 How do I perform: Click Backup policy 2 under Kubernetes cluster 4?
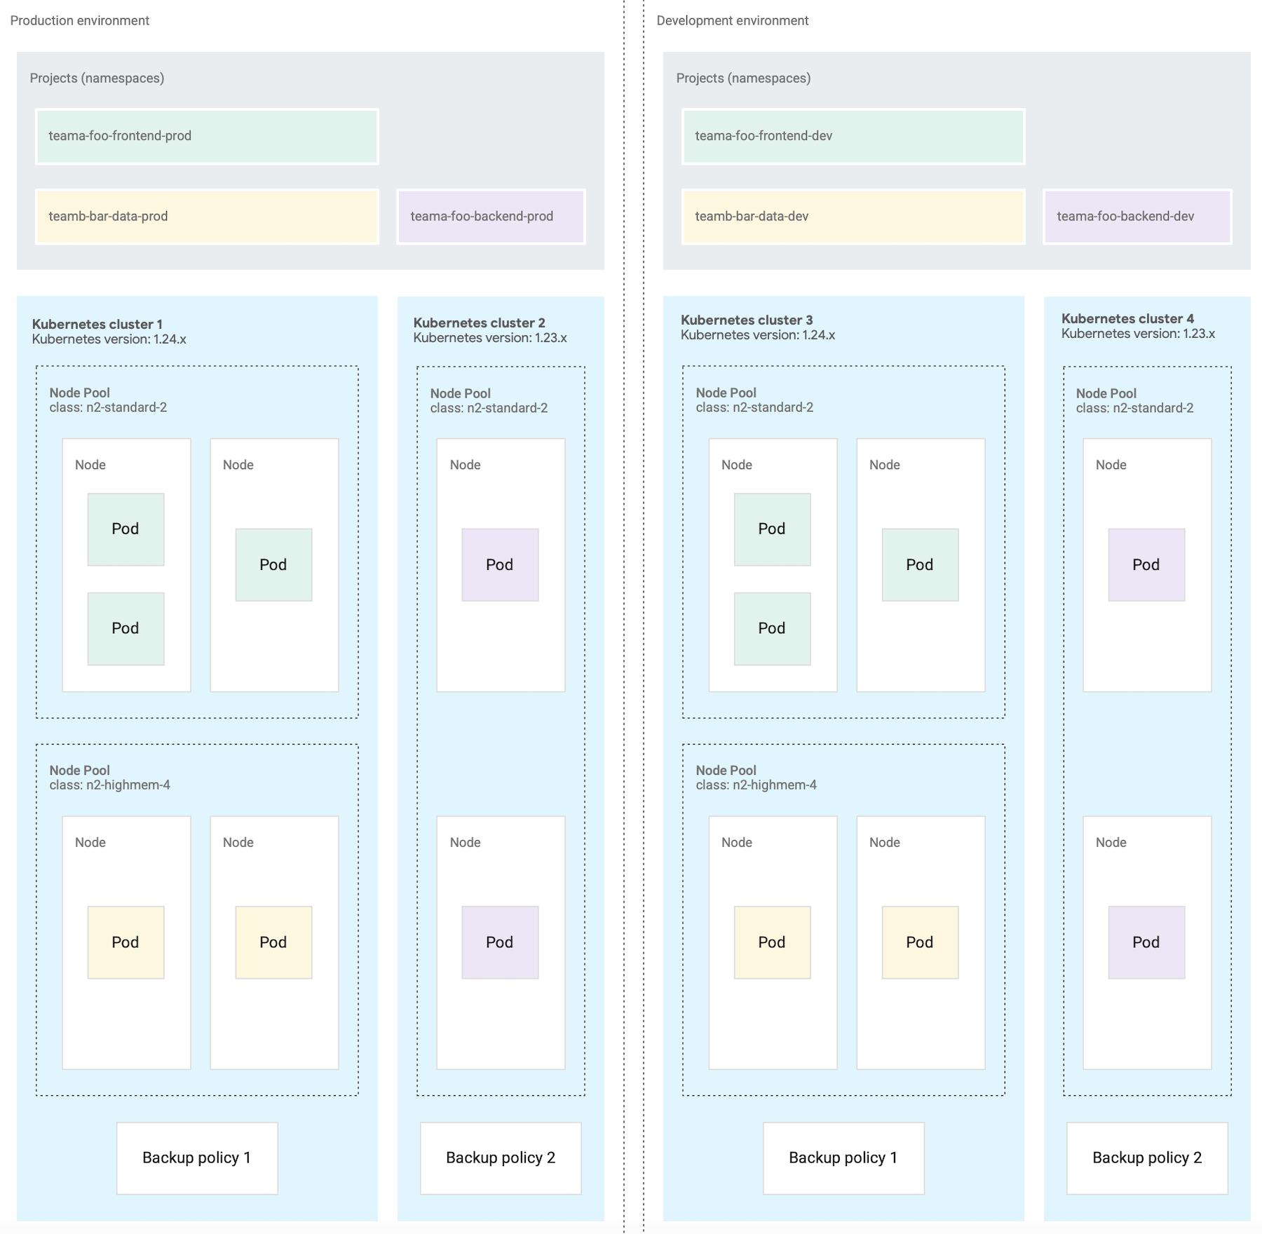(1146, 1158)
